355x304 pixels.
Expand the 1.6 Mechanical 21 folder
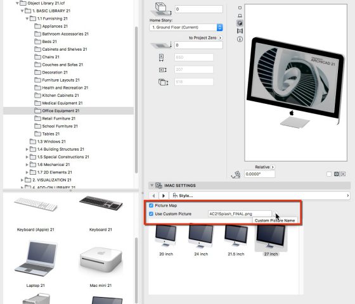coord(27,165)
